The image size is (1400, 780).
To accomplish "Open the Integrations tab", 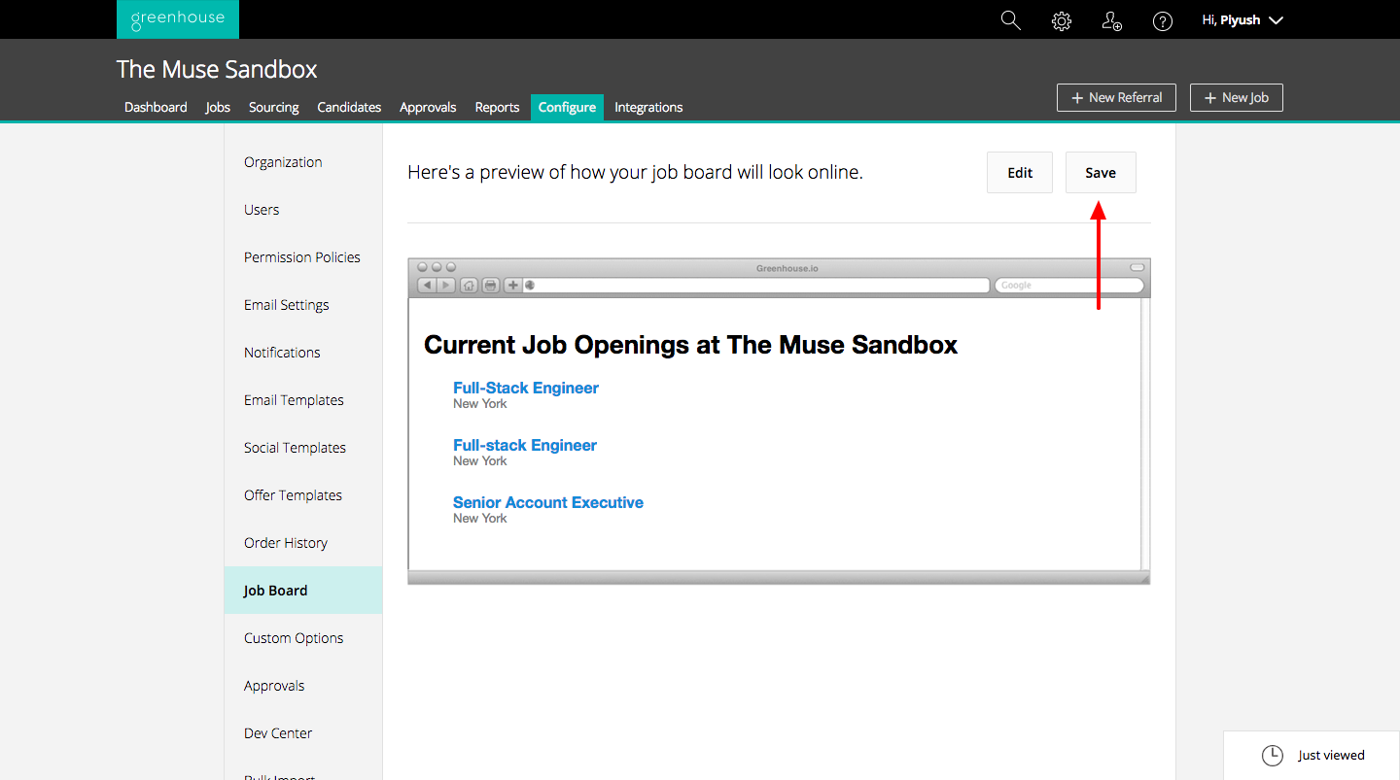I will [x=648, y=107].
